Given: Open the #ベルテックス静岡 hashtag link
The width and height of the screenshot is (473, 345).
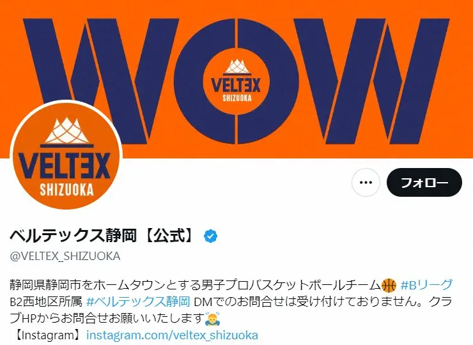Looking at the screenshot, I should [138, 301].
